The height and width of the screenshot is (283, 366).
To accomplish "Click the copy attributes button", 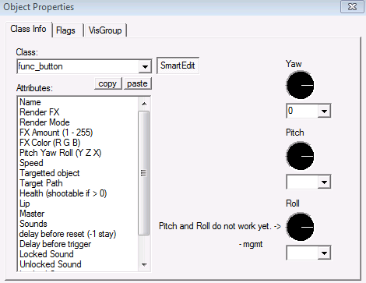I will (x=107, y=83).
